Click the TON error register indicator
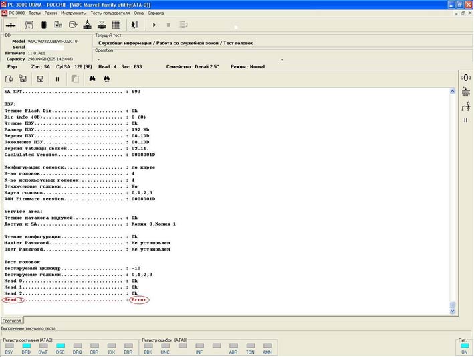The image size is (474, 357). pyautogui.click(x=250, y=346)
